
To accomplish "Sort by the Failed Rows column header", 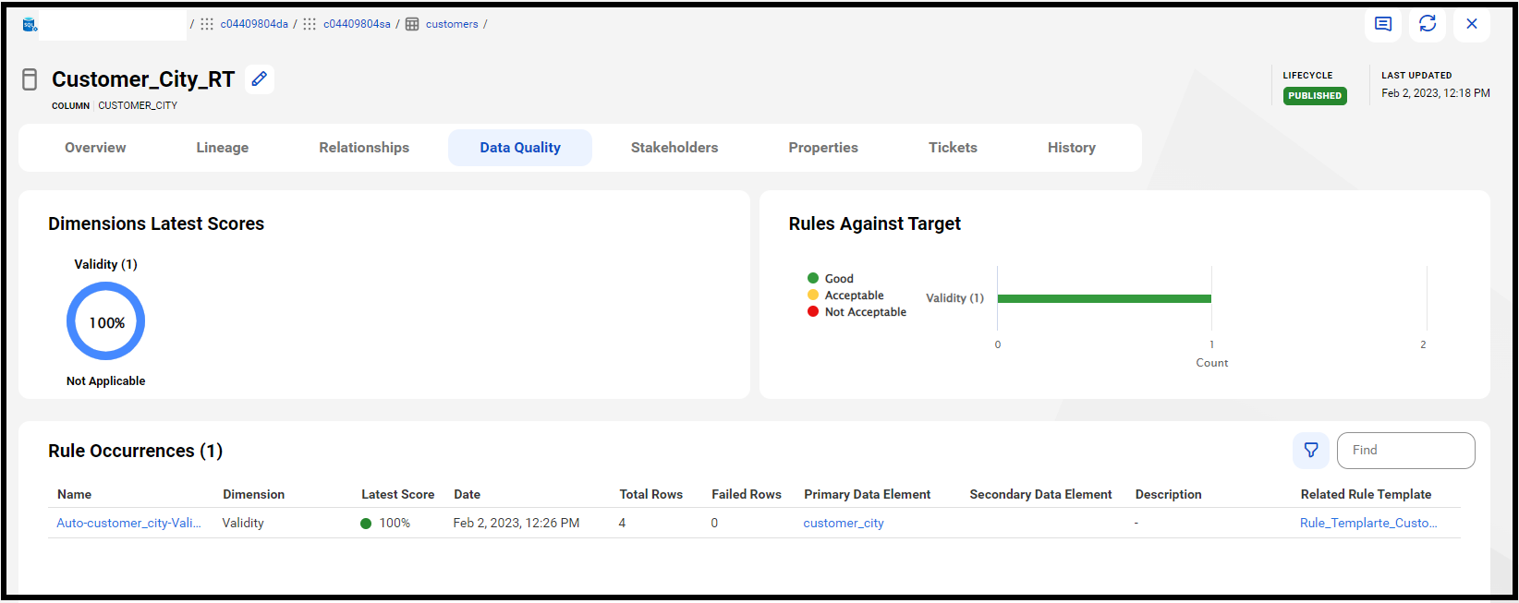I will tap(747, 494).
